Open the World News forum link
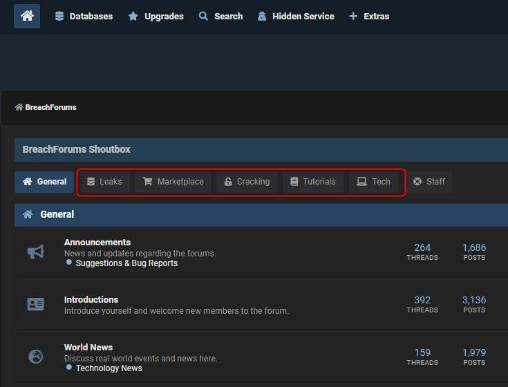Screen dimensions: 508x387 [x=88, y=347]
